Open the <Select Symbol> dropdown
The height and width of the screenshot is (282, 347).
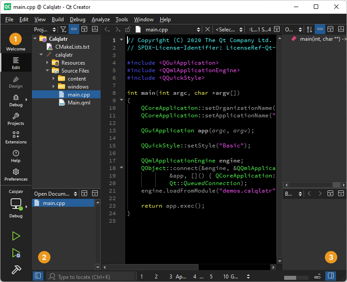click(x=229, y=29)
